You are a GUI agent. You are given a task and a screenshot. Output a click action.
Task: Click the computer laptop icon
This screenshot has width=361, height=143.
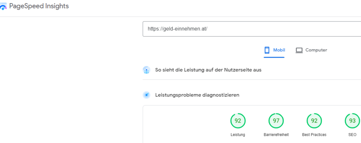299,50
